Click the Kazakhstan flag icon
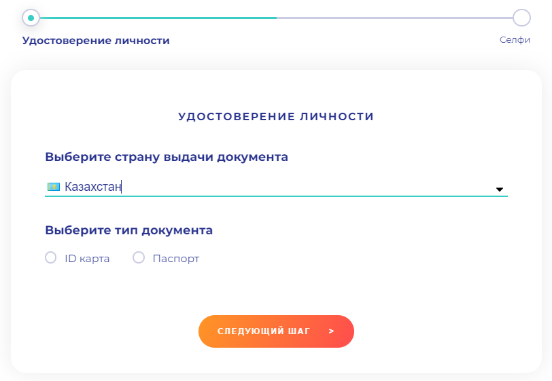The width and height of the screenshot is (552, 381). [x=53, y=187]
